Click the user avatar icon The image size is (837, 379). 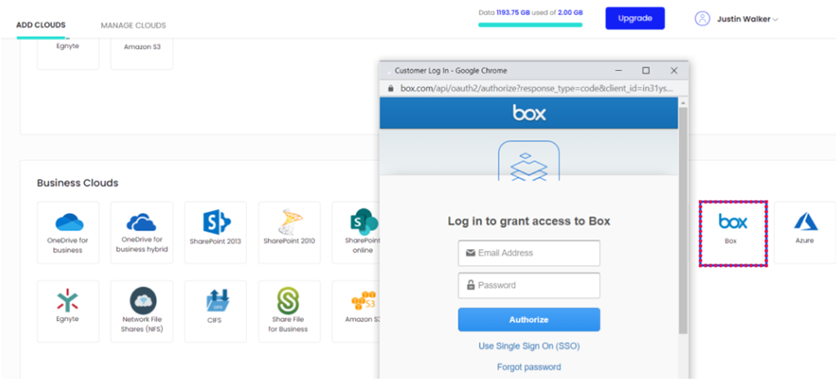click(702, 19)
